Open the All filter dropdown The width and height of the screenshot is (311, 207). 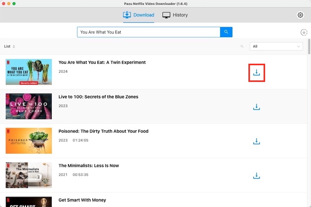coord(276,46)
